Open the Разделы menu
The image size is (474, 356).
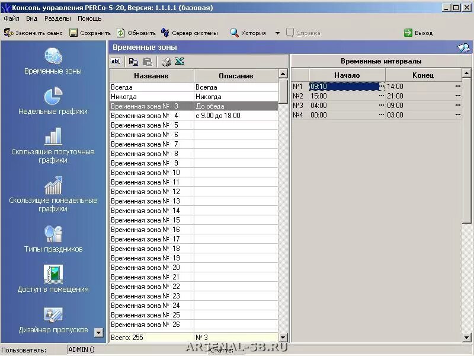coord(57,19)
